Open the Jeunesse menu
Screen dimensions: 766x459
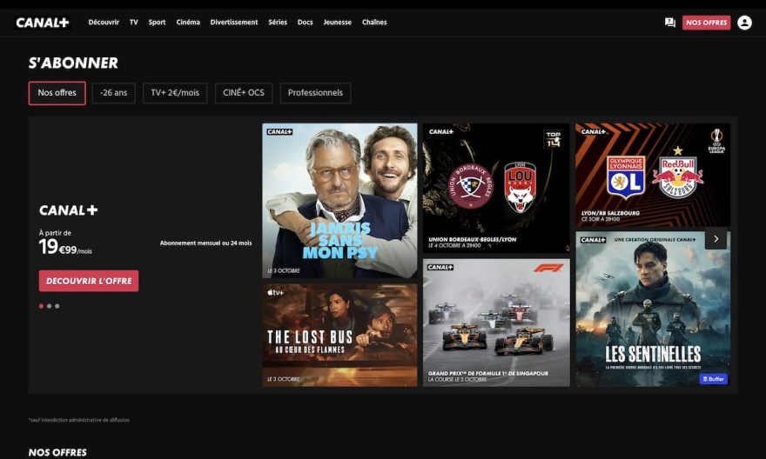pos(337,22)
